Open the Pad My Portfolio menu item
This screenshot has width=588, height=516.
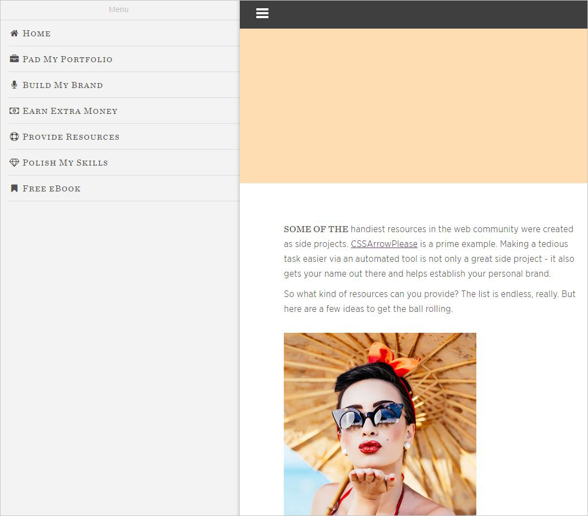pos(124,59)
